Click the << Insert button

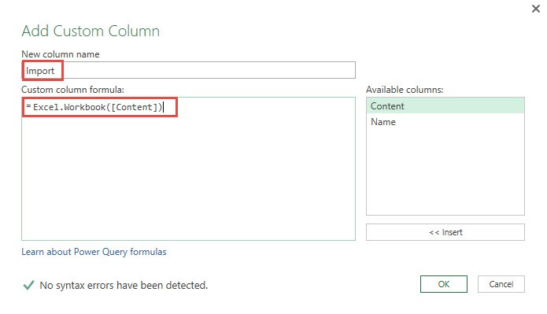(445, 232)
